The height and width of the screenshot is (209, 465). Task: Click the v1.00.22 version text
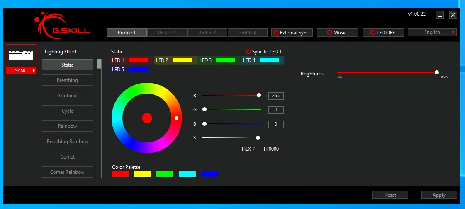pyautogui.click(x=417, y=14)
